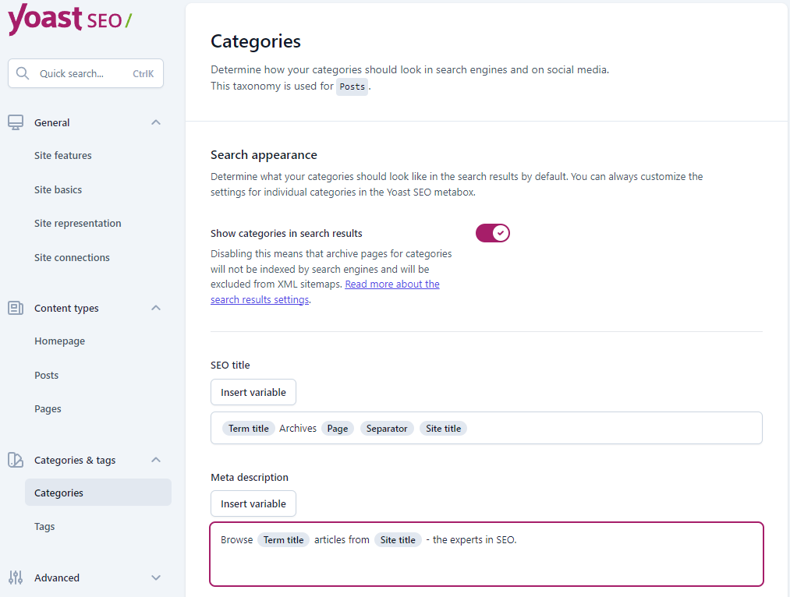Select the Separator variable in SEO title
The height and width of the screenshot is (597, 790).
pos(387,429)
